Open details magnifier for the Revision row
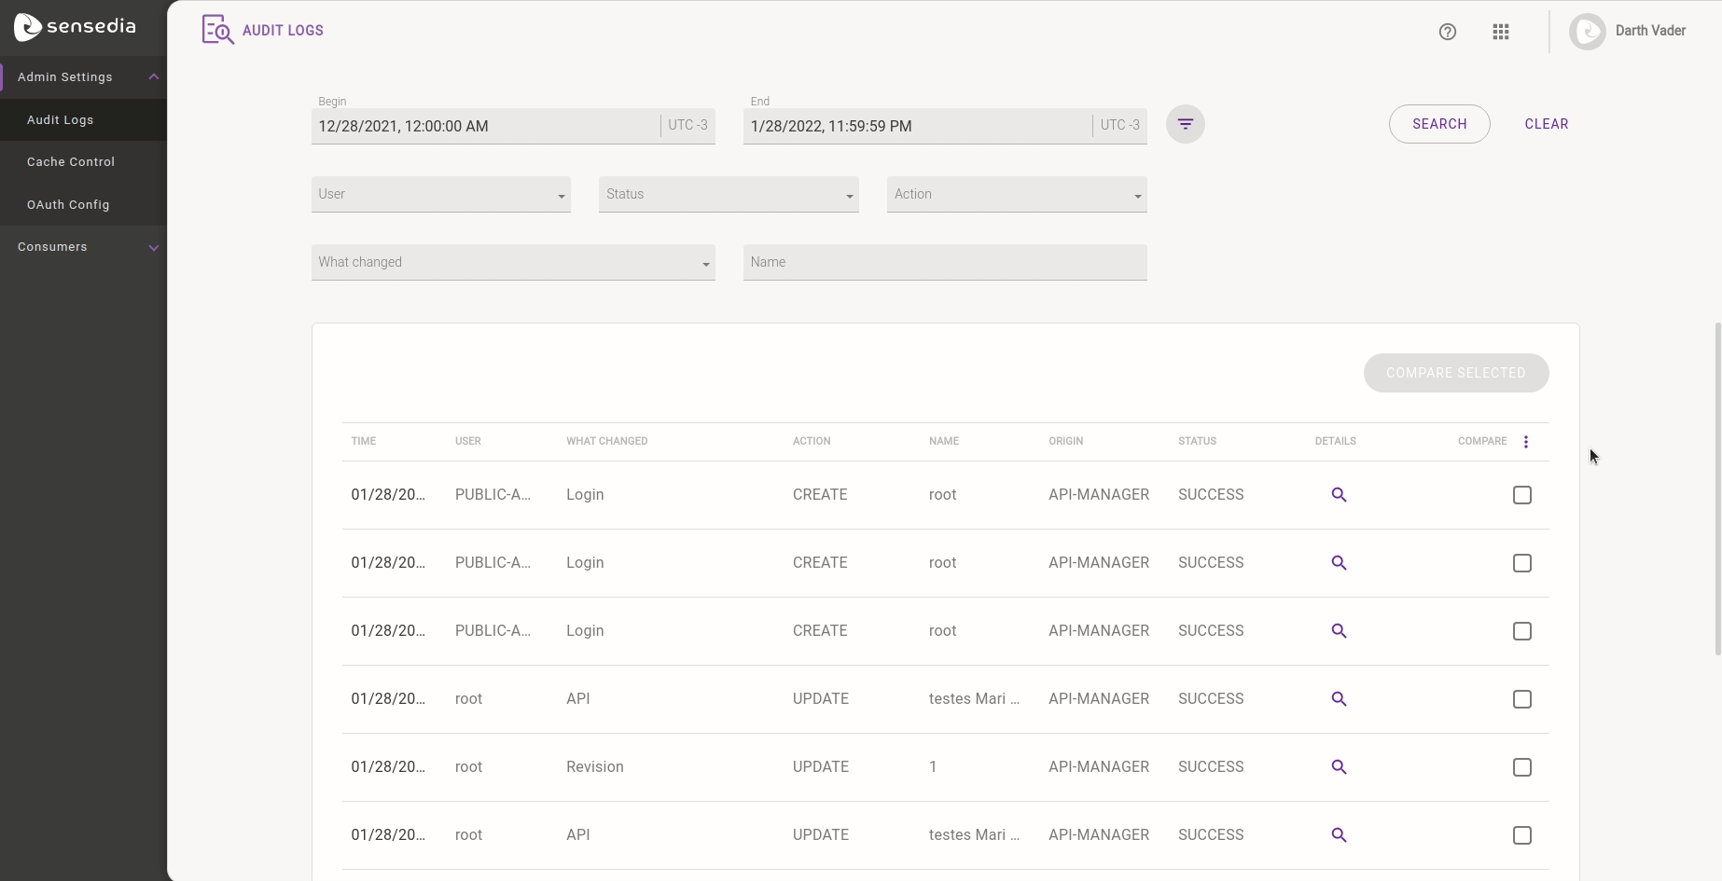Screen dimensions: 1722x881 coord(1339,767)
